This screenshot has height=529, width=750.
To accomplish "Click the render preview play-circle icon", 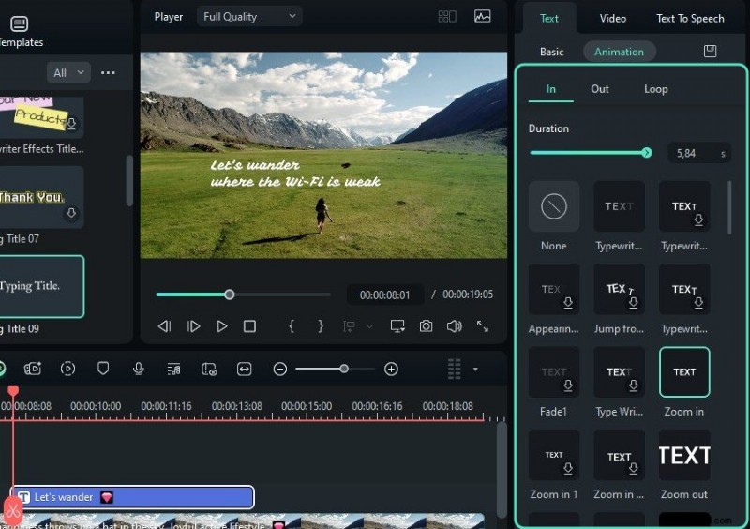I will pyautogui.click(x=67, y=369).
